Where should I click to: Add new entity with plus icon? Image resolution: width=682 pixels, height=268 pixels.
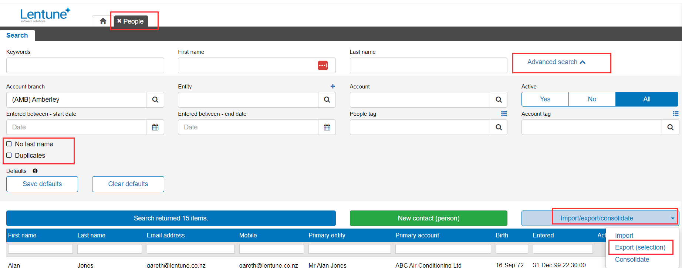333,86
